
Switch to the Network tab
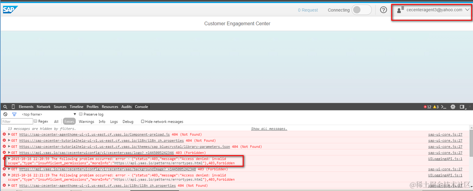pos(43,107)
